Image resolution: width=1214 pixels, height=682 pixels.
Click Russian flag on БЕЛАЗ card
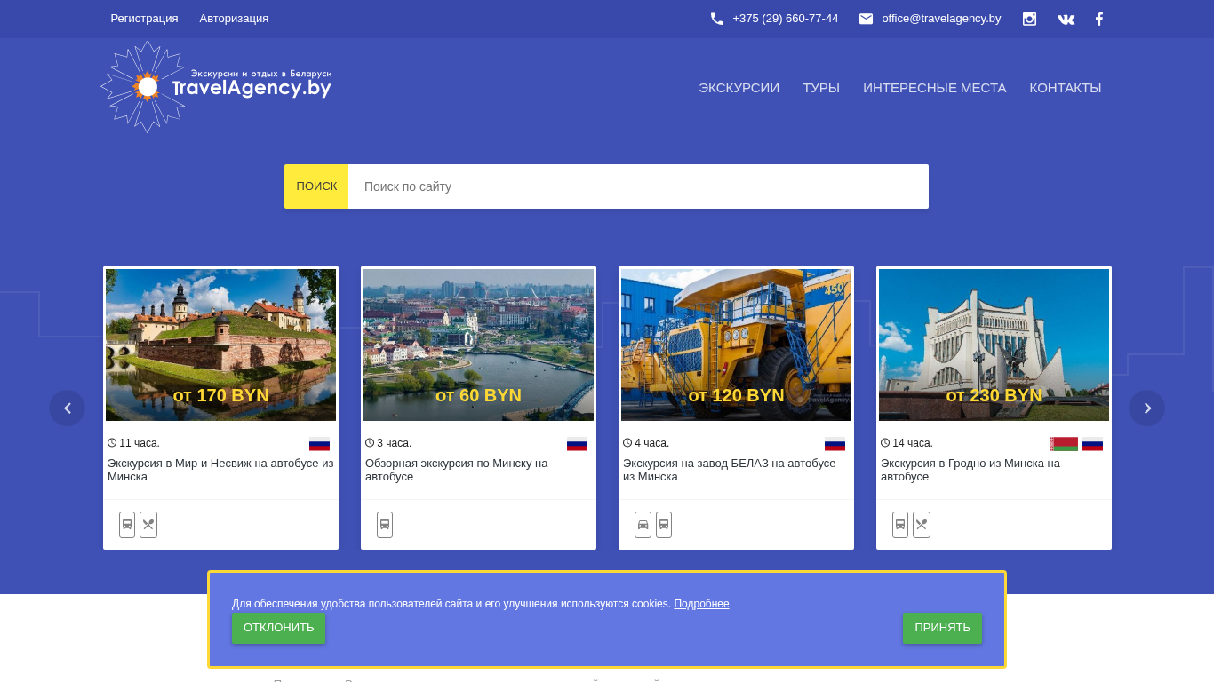coord(835,444)
